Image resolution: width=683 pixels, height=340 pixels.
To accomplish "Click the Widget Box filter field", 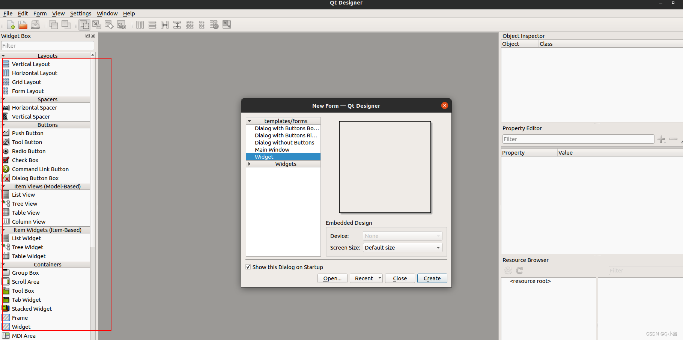I will tap(48, 46).
